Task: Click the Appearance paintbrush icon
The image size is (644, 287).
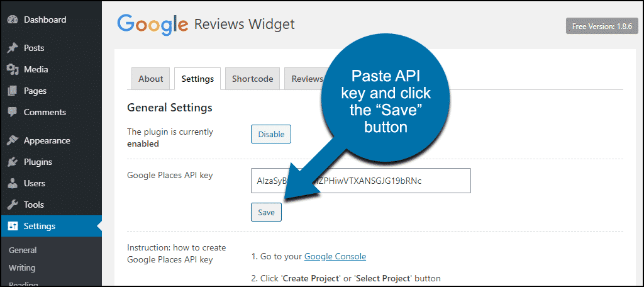Action: (x=12, y=140)
